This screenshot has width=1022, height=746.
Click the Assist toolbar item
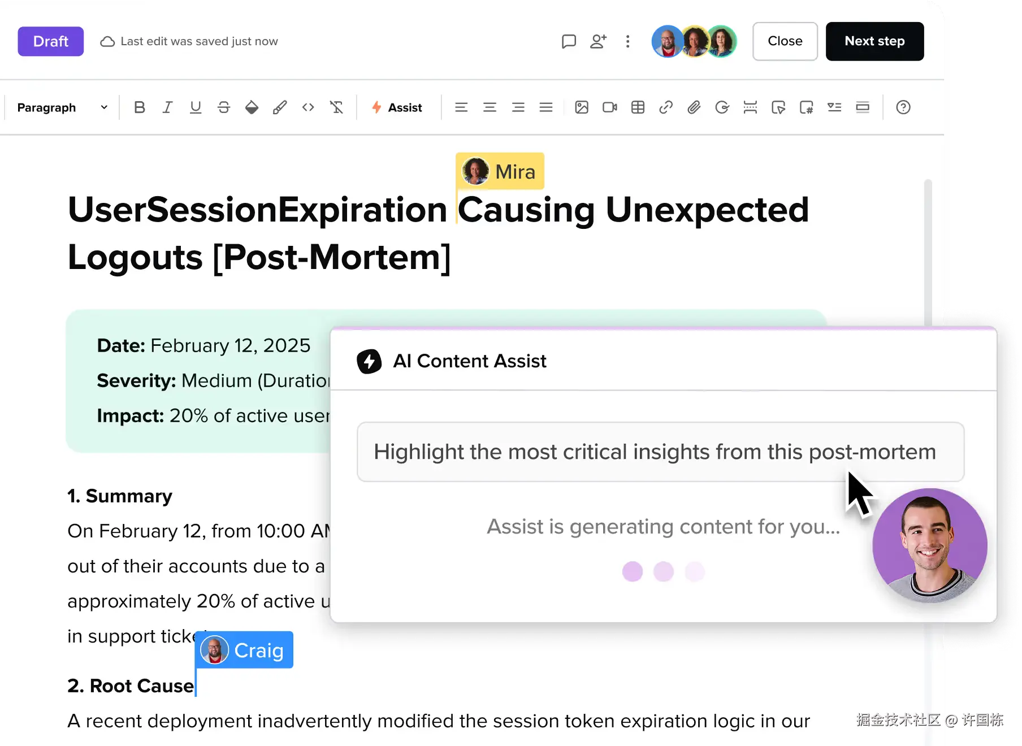397,107
